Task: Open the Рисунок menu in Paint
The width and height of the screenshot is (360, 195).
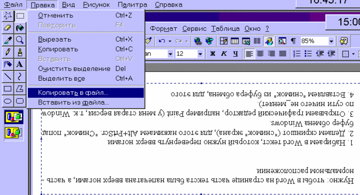Action: 96,5
